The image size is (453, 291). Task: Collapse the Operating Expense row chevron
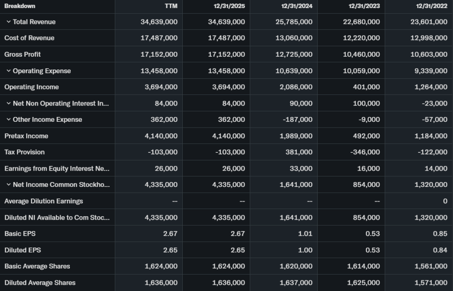[x=8, y=71]
